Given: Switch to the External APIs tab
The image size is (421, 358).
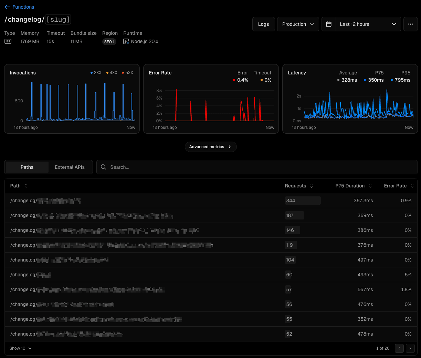Looking at the screenshot, I should coord(70,167).
